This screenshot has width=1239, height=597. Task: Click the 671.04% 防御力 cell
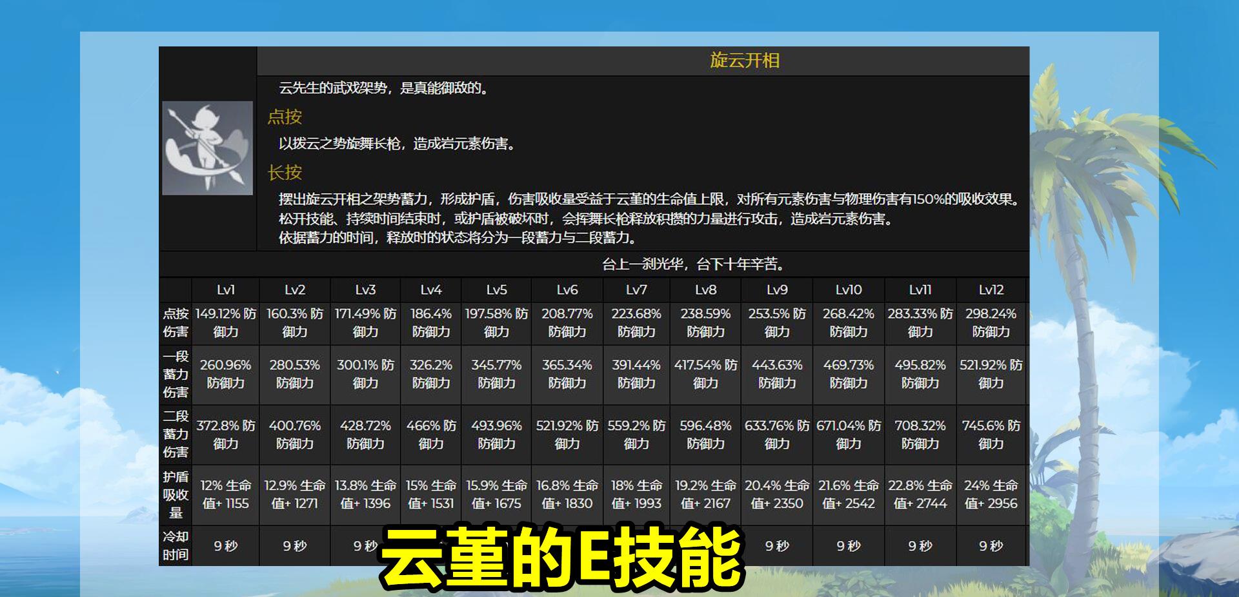click(849, 435)
